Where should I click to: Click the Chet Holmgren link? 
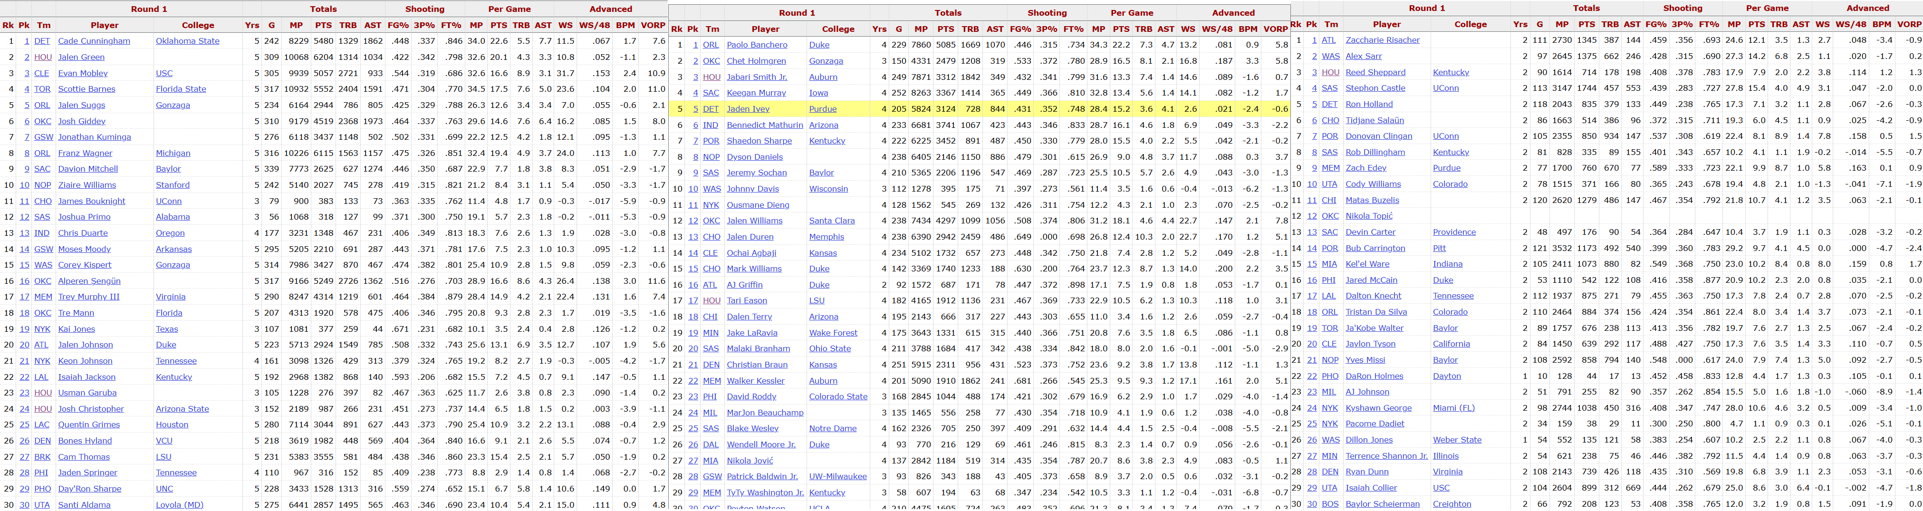[756, 61]
